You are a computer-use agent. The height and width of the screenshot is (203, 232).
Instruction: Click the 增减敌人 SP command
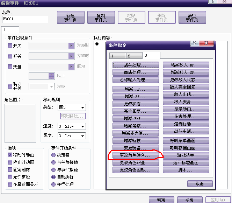[x=186, y=72]
